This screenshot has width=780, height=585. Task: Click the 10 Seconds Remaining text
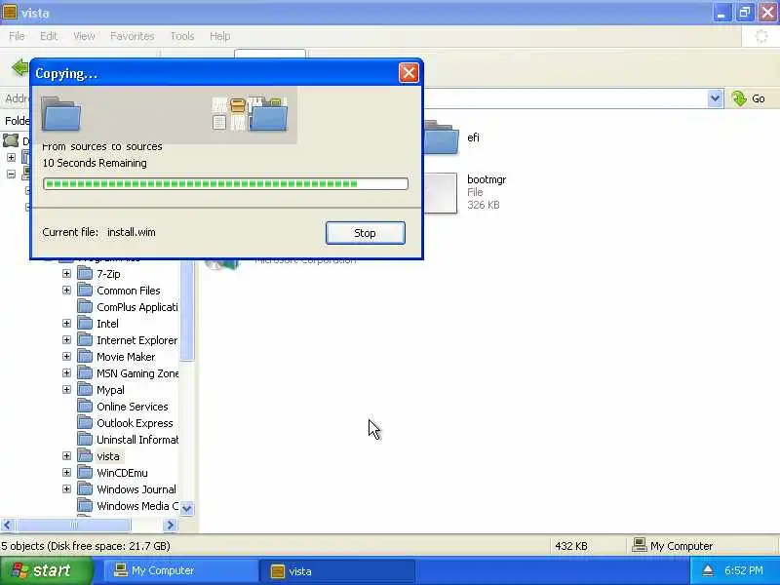click(x=95, y=163)
